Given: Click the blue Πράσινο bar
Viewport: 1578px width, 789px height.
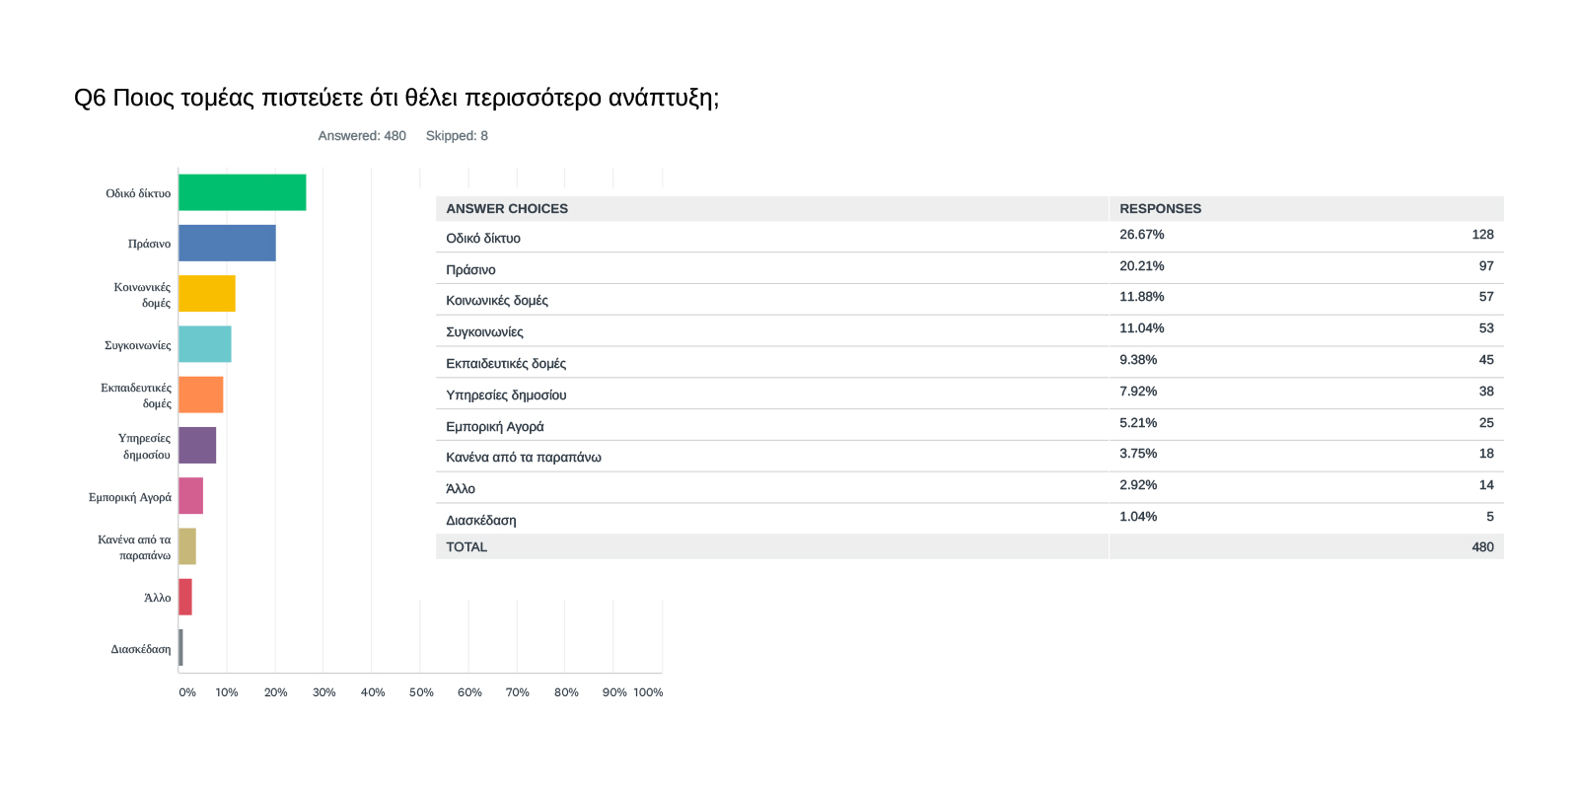Looking at the screenshot, I should pos(227,243).
